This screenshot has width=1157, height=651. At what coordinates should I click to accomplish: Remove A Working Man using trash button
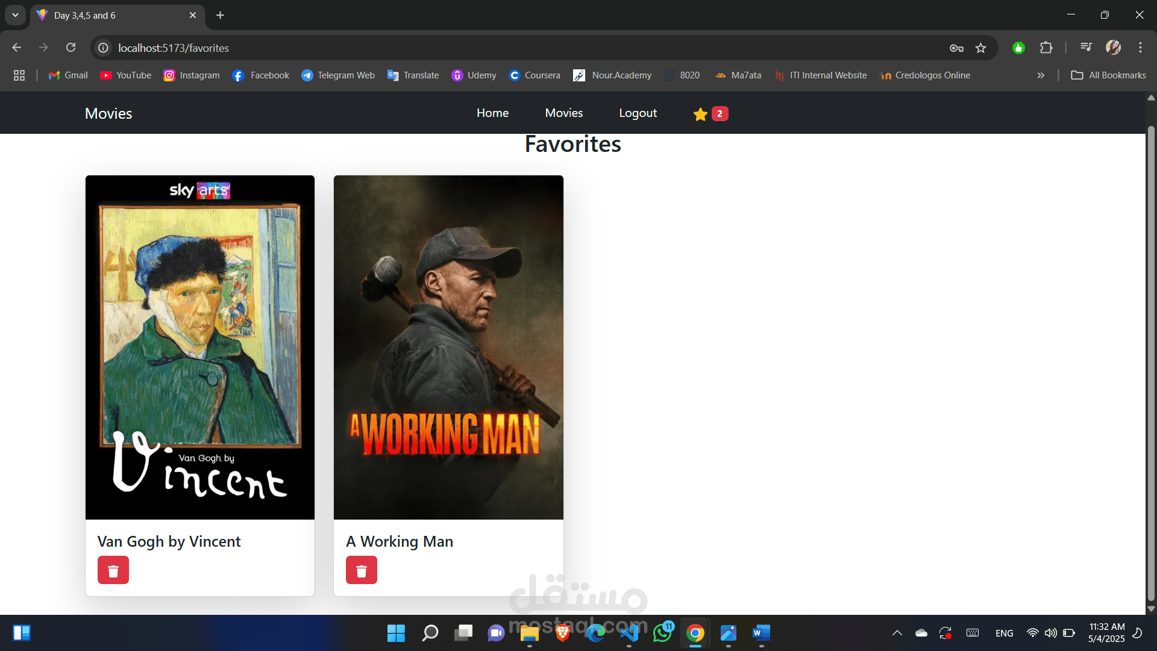coord(362,570)
